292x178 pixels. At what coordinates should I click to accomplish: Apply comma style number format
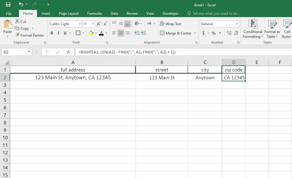[220, 33]
